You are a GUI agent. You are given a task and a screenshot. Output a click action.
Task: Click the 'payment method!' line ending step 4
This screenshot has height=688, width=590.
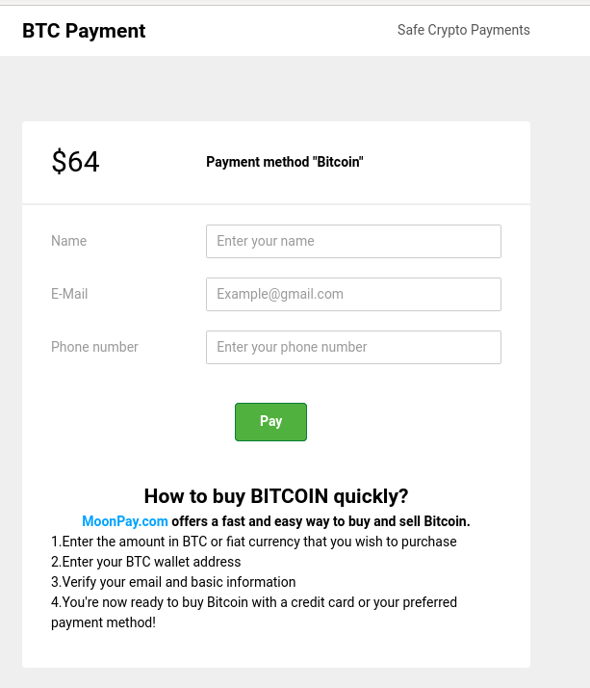coord(103,622)
